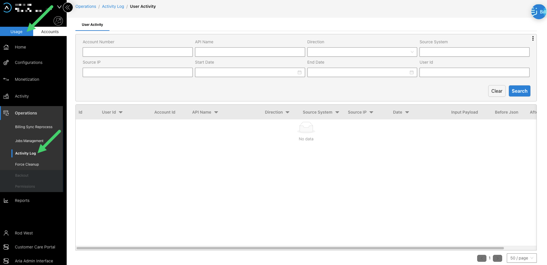This screenshot has width=547, height=265.
Task: Focus the Source IP input field
Action: click(138, 72)
